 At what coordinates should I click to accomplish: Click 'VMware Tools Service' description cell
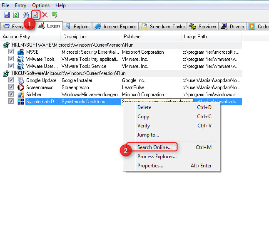(x=84, y=66)
